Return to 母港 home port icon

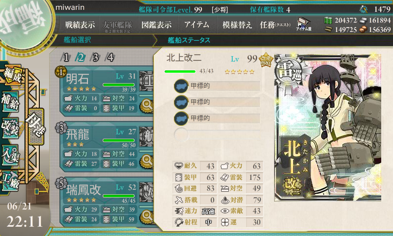[x=36, y=126]
